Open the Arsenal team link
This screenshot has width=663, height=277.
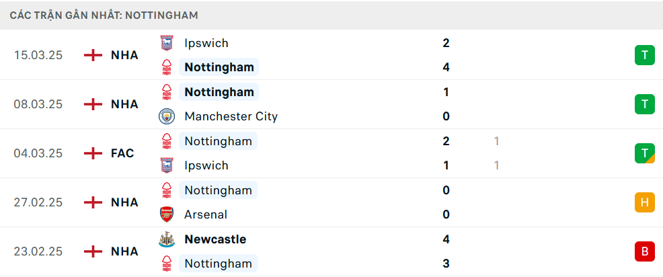[x=206, y=214]
